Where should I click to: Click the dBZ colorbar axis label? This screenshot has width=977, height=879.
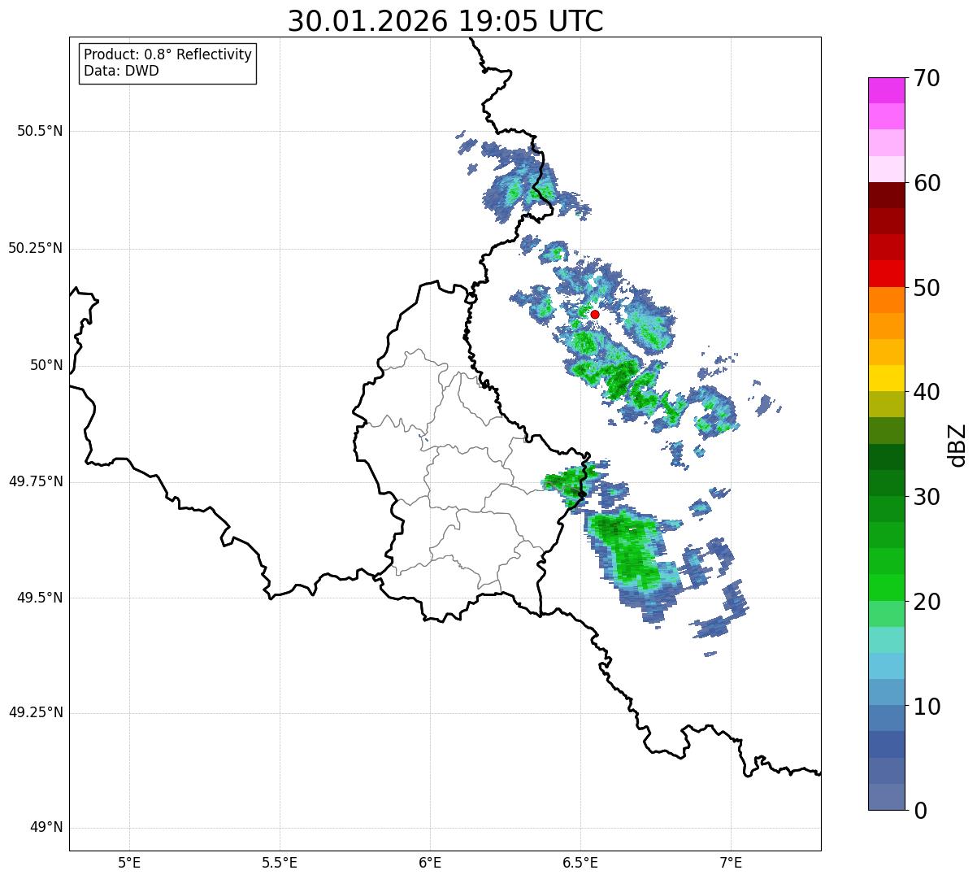pos(957,444)
